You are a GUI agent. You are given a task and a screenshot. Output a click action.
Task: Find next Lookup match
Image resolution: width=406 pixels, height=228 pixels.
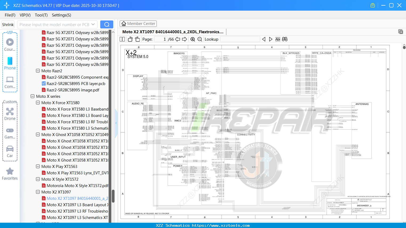(x=271, y=39)
